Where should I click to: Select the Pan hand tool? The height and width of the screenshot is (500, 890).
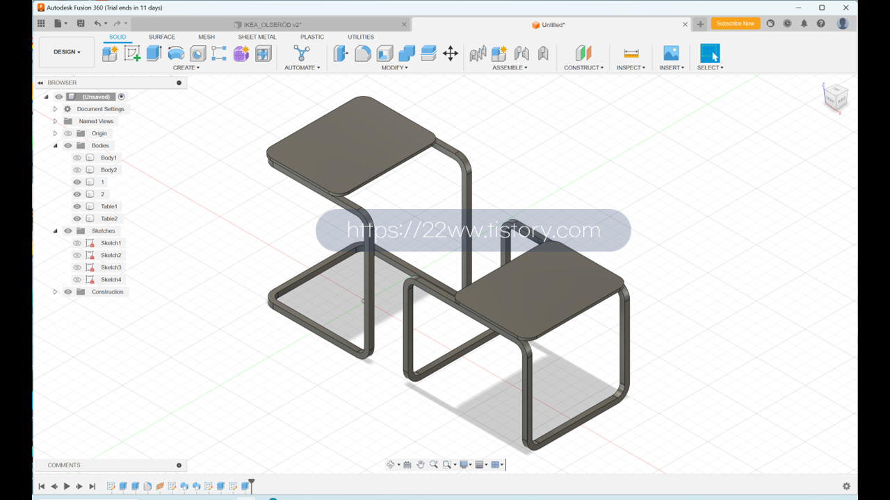(x=421, y=465)
